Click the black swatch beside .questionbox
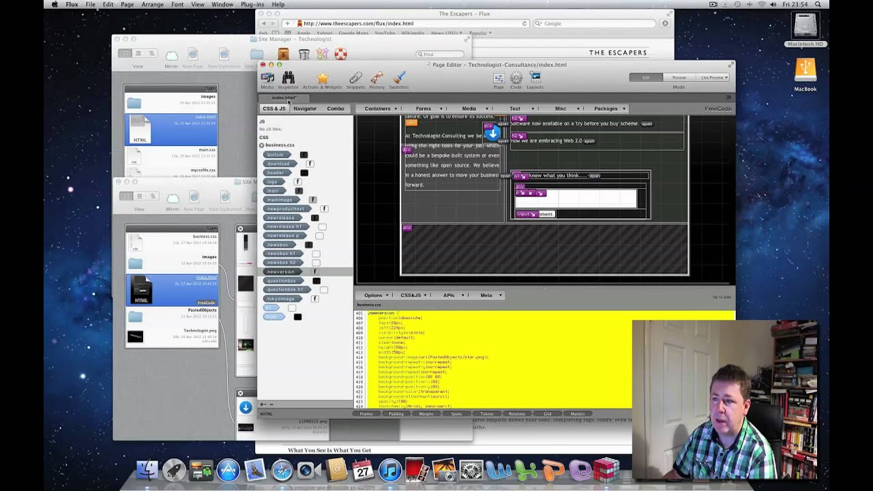873x491 pixels. (316, 281)
